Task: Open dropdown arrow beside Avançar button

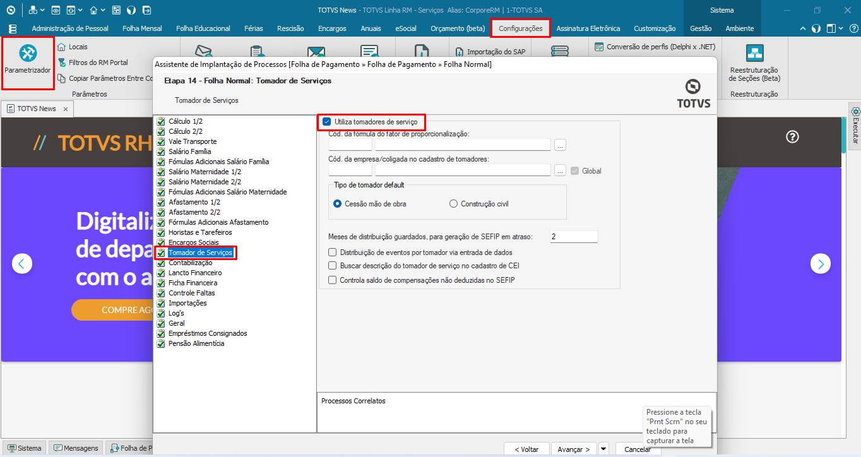Action: click(x=603, y=449)
